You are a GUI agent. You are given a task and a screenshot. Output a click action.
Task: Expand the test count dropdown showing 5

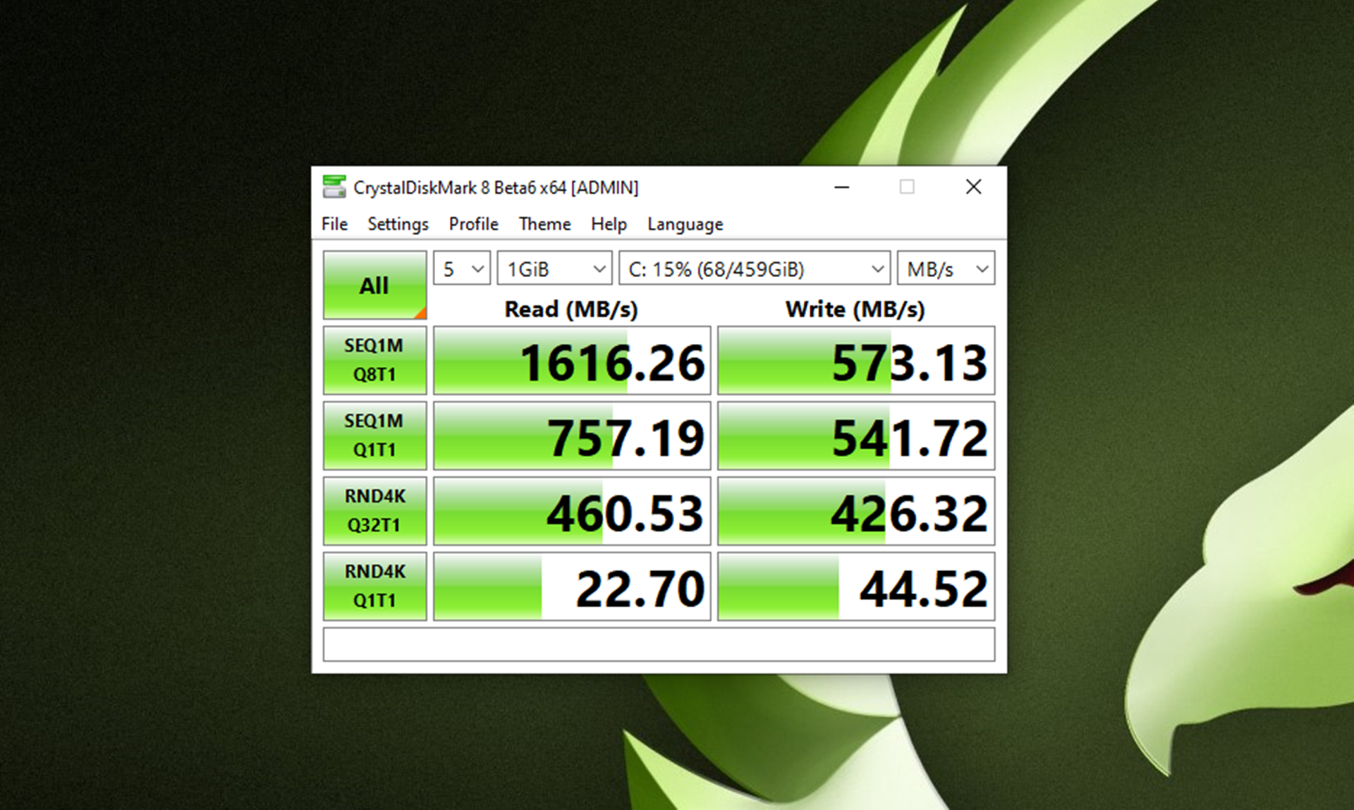click(x=462, y=269)
